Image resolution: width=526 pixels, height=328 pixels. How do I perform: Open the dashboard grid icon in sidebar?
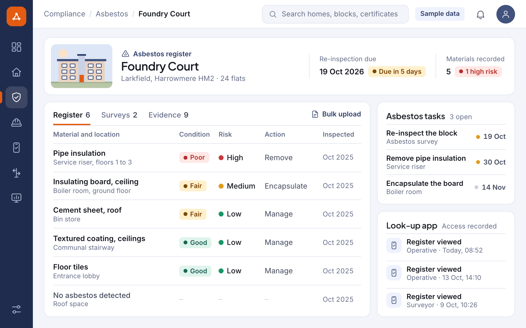pyautogui.click(x=16, y=47)
